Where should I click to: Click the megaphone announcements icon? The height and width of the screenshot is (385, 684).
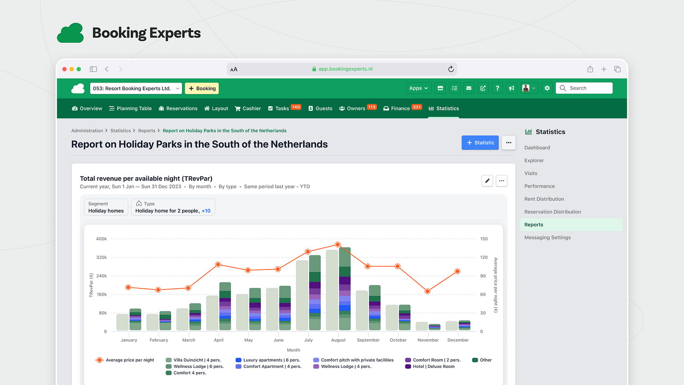[511, 88]
